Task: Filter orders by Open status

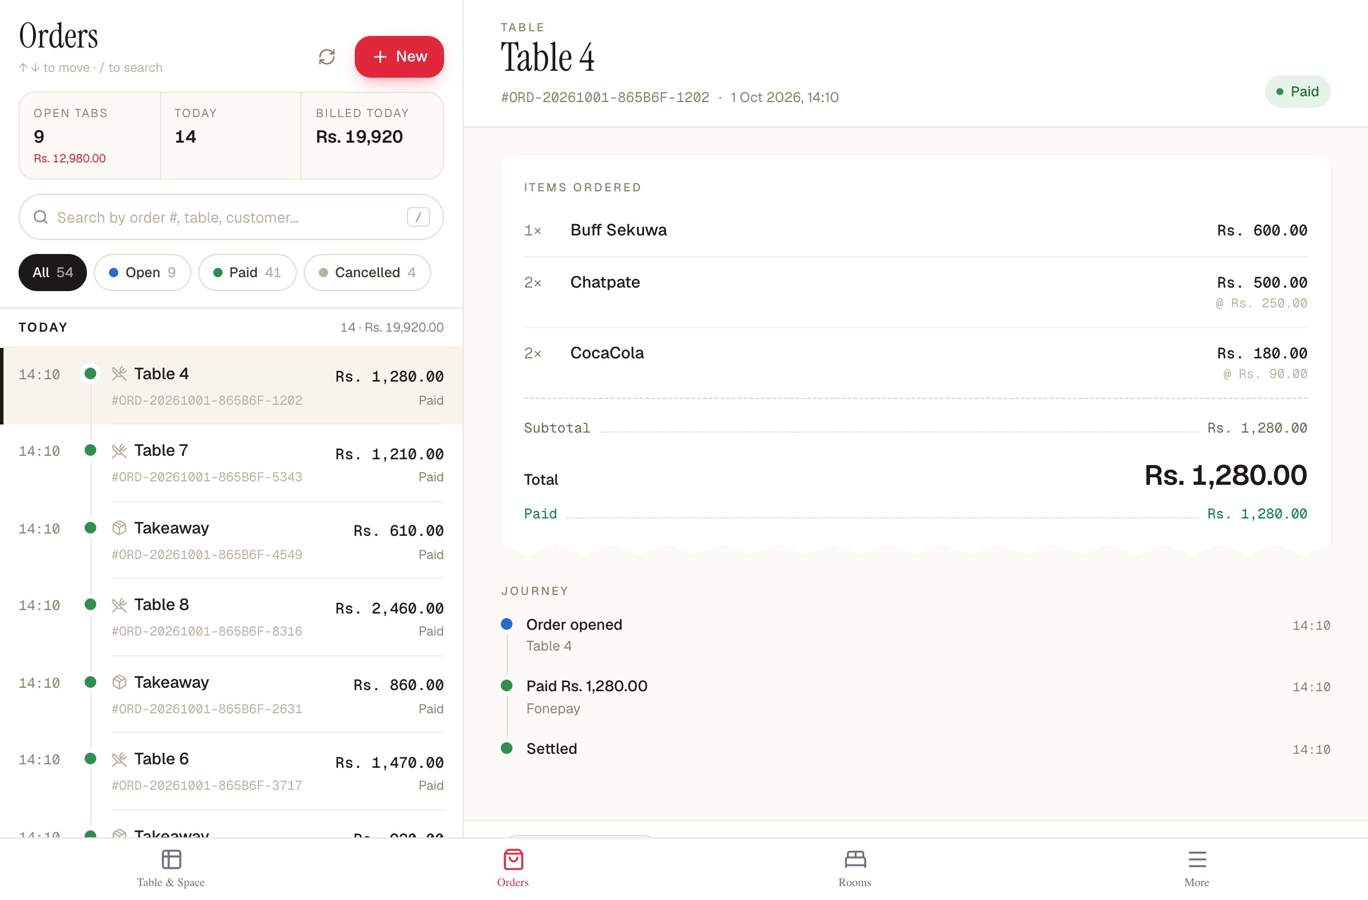Action: (x=143, y=273)
